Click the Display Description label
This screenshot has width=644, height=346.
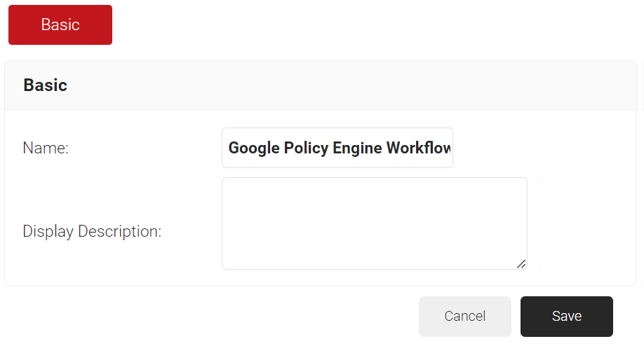pyautogui.click(x=92, y=231)
